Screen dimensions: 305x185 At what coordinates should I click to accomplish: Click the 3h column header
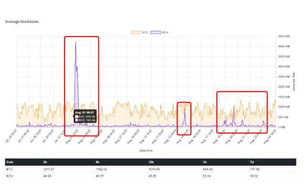[x=45, y=162]
